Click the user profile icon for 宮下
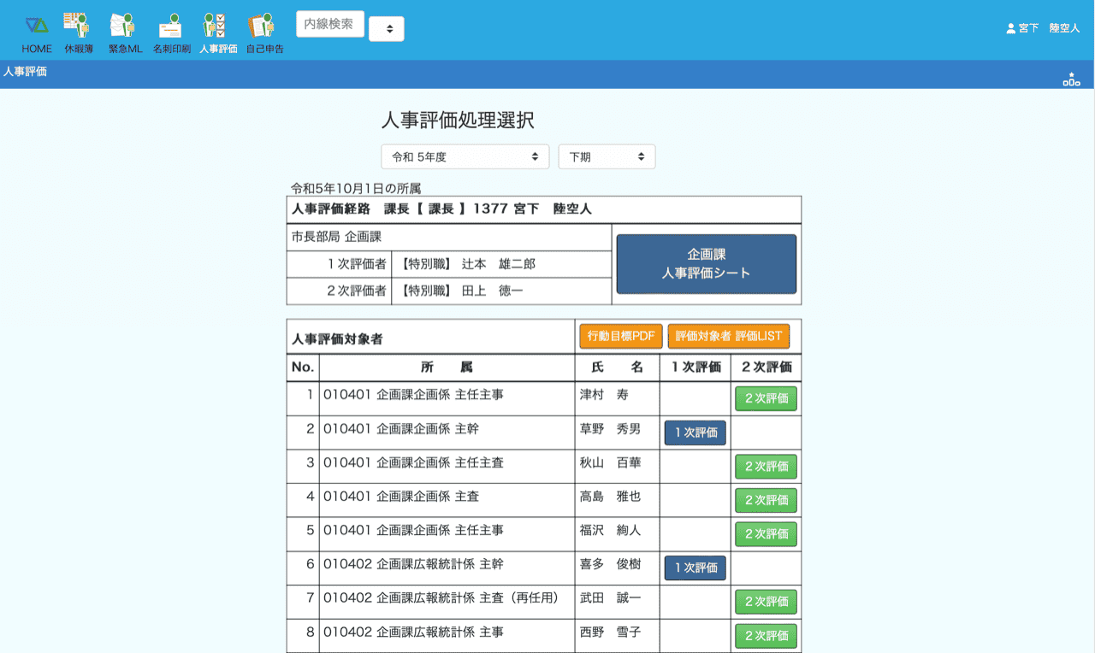This screenshot has height=653, width=1095. click(1010, 28)
